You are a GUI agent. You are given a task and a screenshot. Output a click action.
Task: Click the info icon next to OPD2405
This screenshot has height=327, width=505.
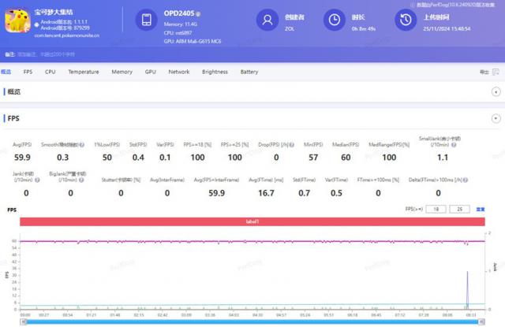(198, 14)
